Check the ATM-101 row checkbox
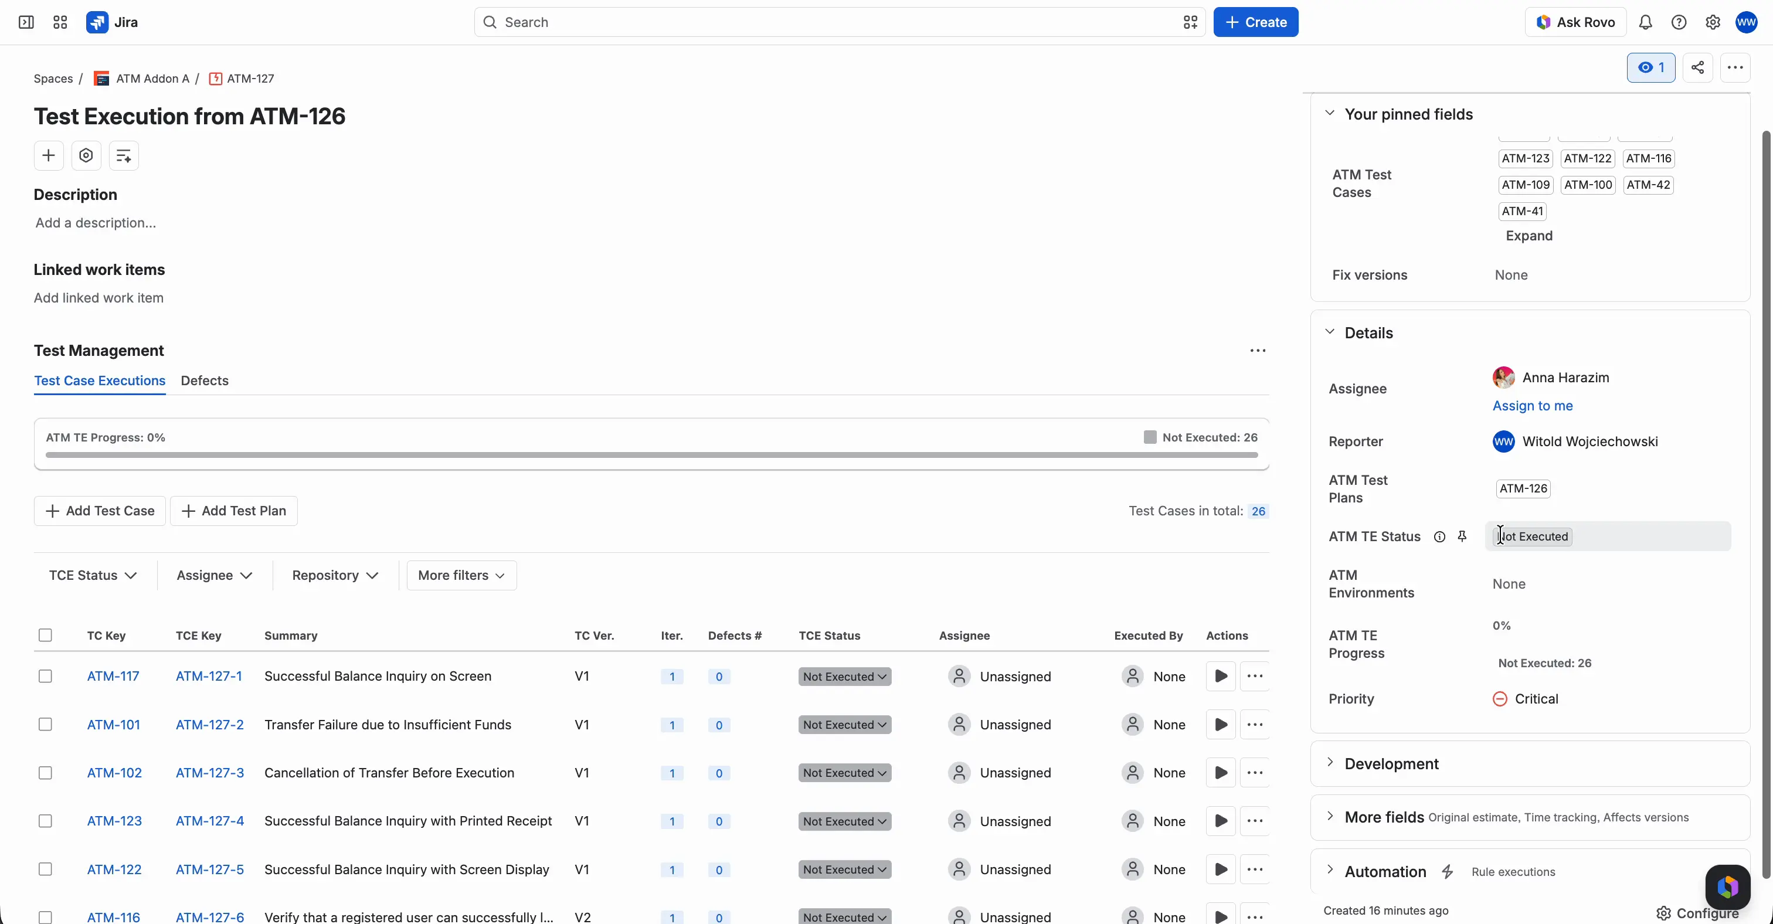The height and width of the screenshot is (924, 1773). 45,725
